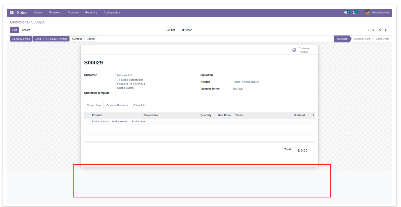Click the S00029 order number heading
Image resolution: width=401 pixels, height=207 pixels.
[93, 63]
